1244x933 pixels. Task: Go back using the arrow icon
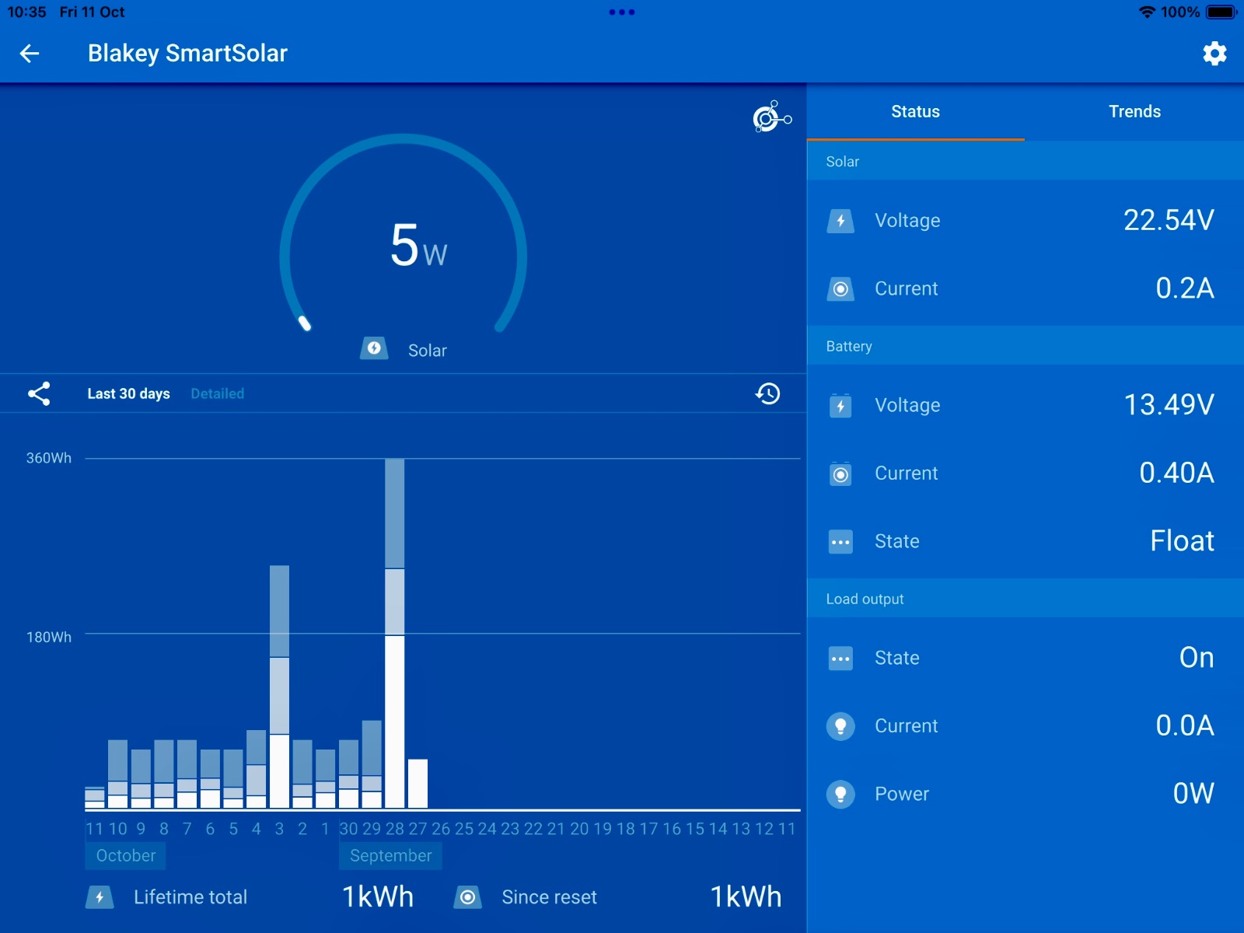(30, 53)
